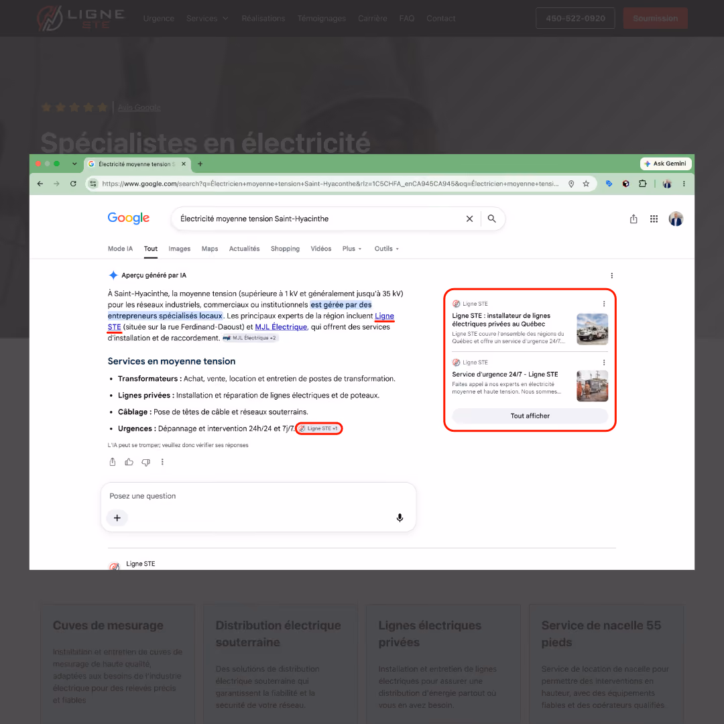Click the Chrome profile avatar in the toolbar

pos(667,184)
